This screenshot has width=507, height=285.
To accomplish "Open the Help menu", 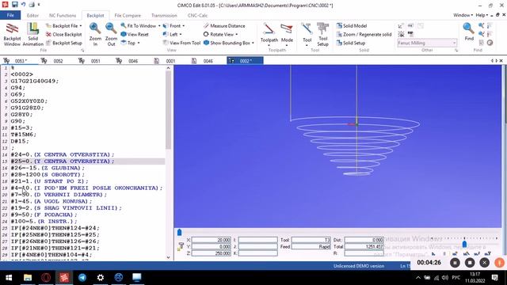I will (482, 15).
